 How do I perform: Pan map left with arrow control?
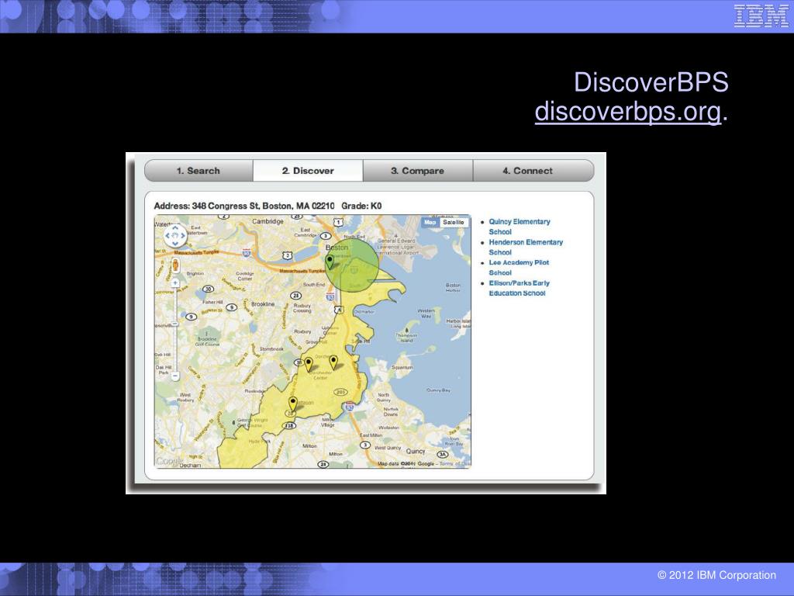167,236
